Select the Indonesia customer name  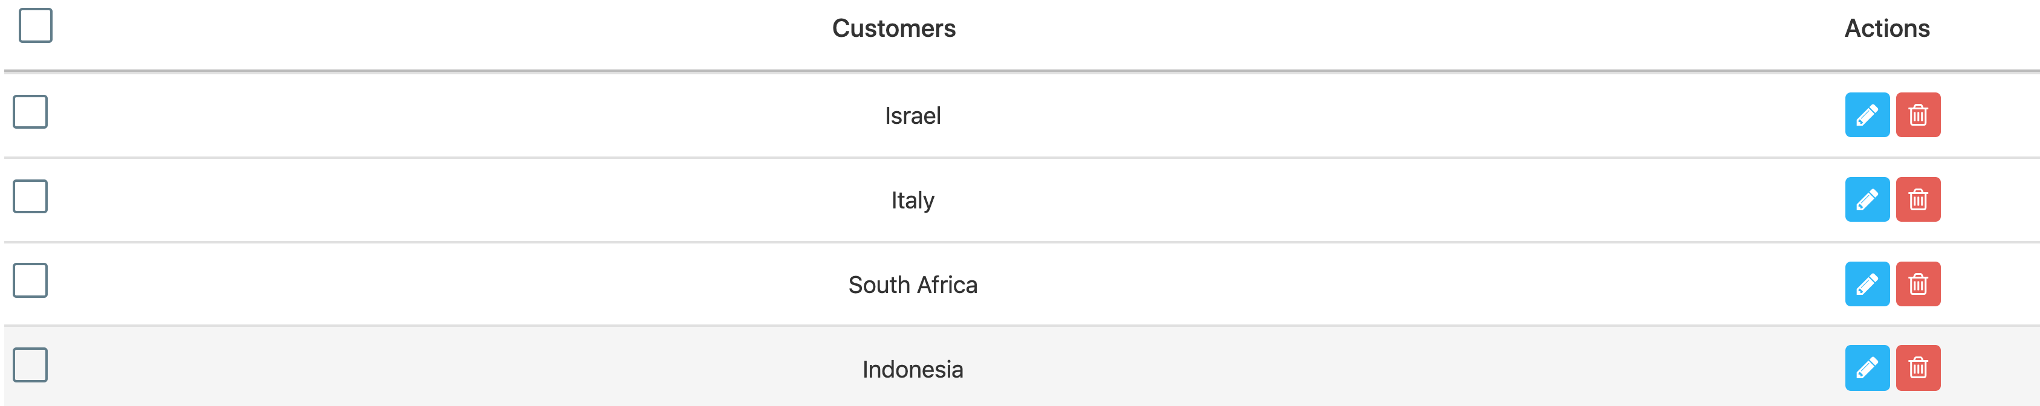coord(912,370)
